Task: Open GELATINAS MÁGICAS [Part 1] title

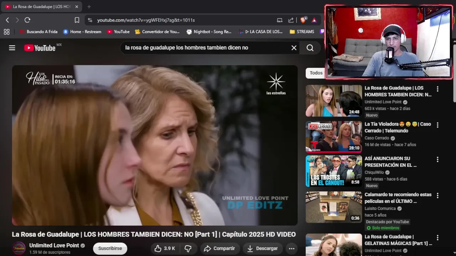Action: click(x=398, y=240)
